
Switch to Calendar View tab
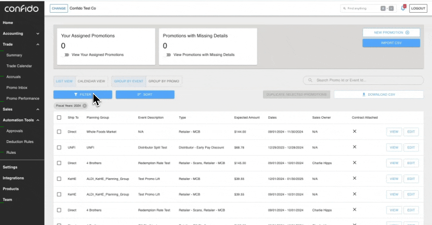point(91,81)
